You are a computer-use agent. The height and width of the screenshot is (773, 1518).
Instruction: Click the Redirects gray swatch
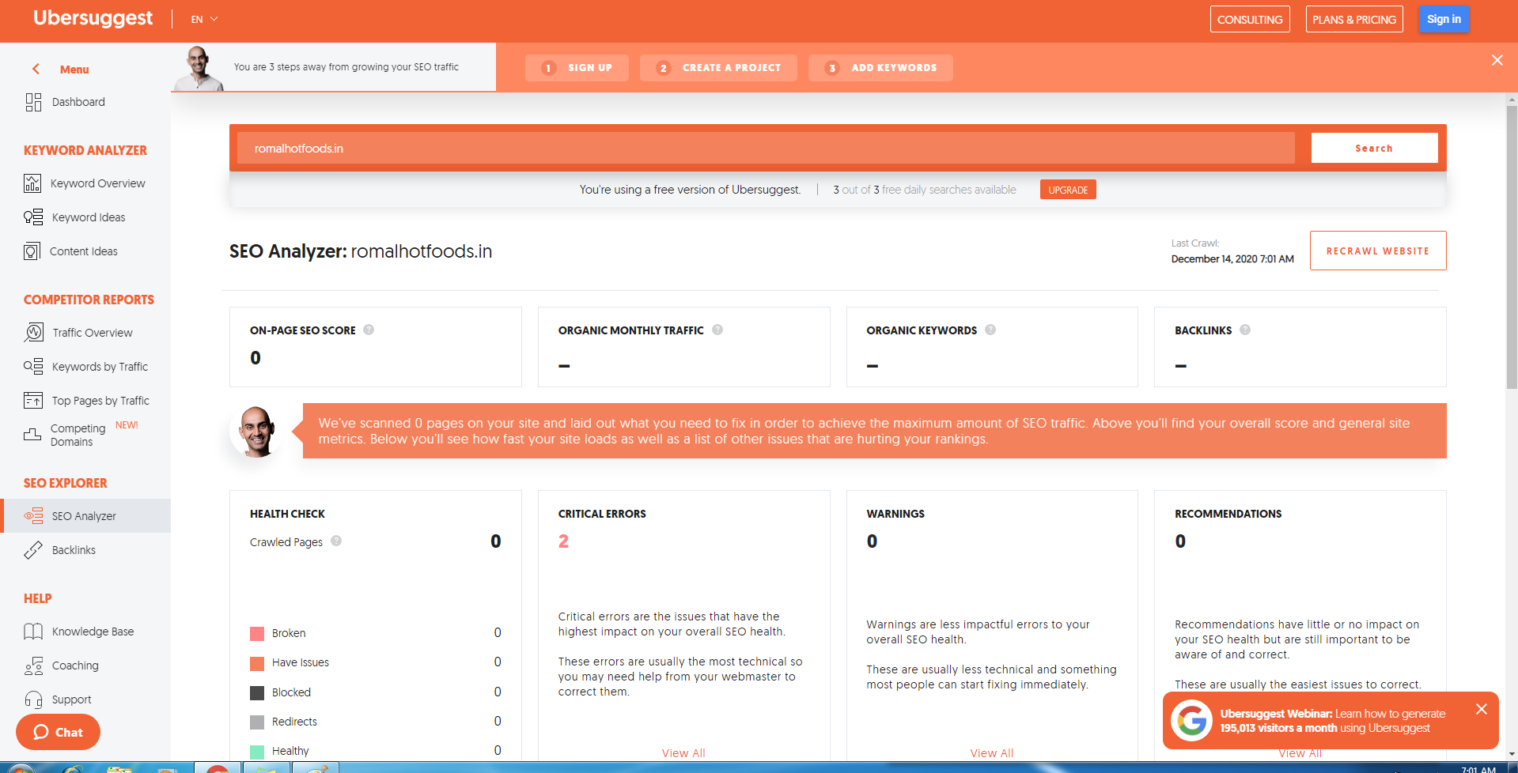pos(257,722)
